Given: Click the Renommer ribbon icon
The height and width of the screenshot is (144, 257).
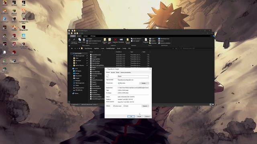Looking at the screenshot, I should click(x=121, y=40).
